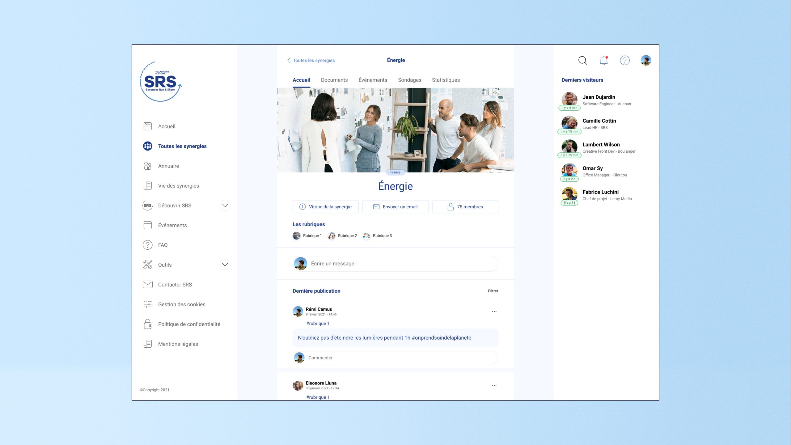Click the FAQ sidebar icon
Screen dimensions: 791x445
(x=147, y=245)
